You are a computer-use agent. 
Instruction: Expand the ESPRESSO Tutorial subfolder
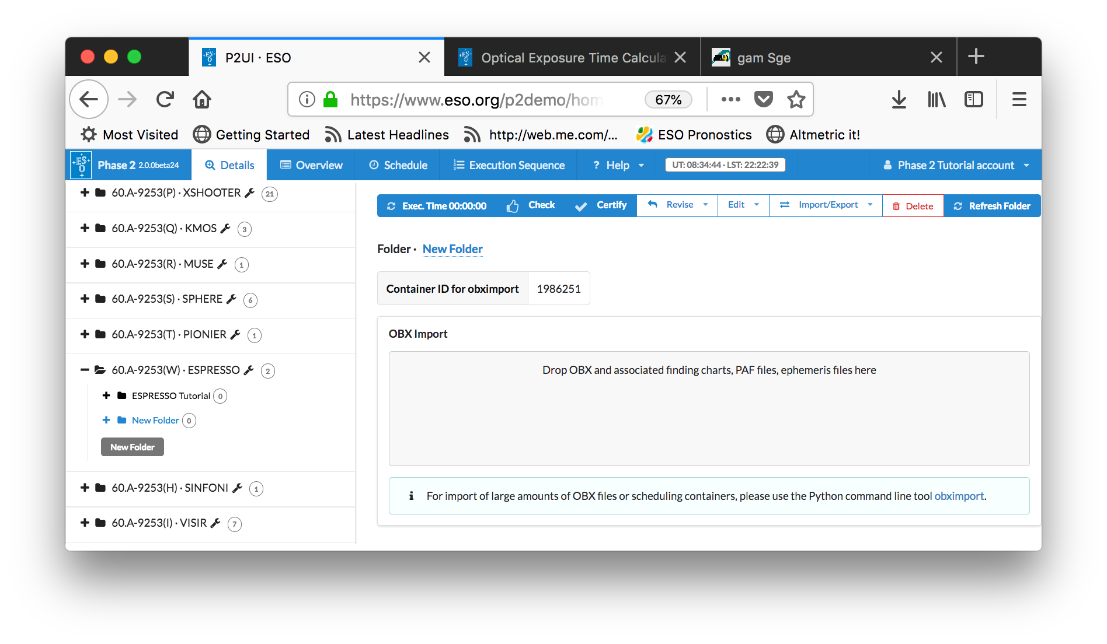click(x=106, y=395)
